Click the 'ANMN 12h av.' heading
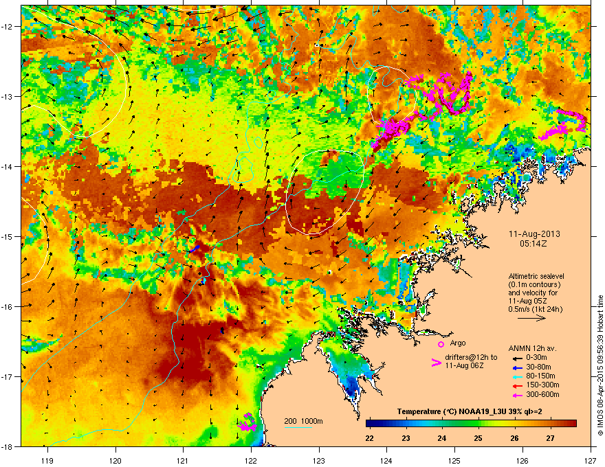This screenshot has height=467, width=605. [532, 348]
